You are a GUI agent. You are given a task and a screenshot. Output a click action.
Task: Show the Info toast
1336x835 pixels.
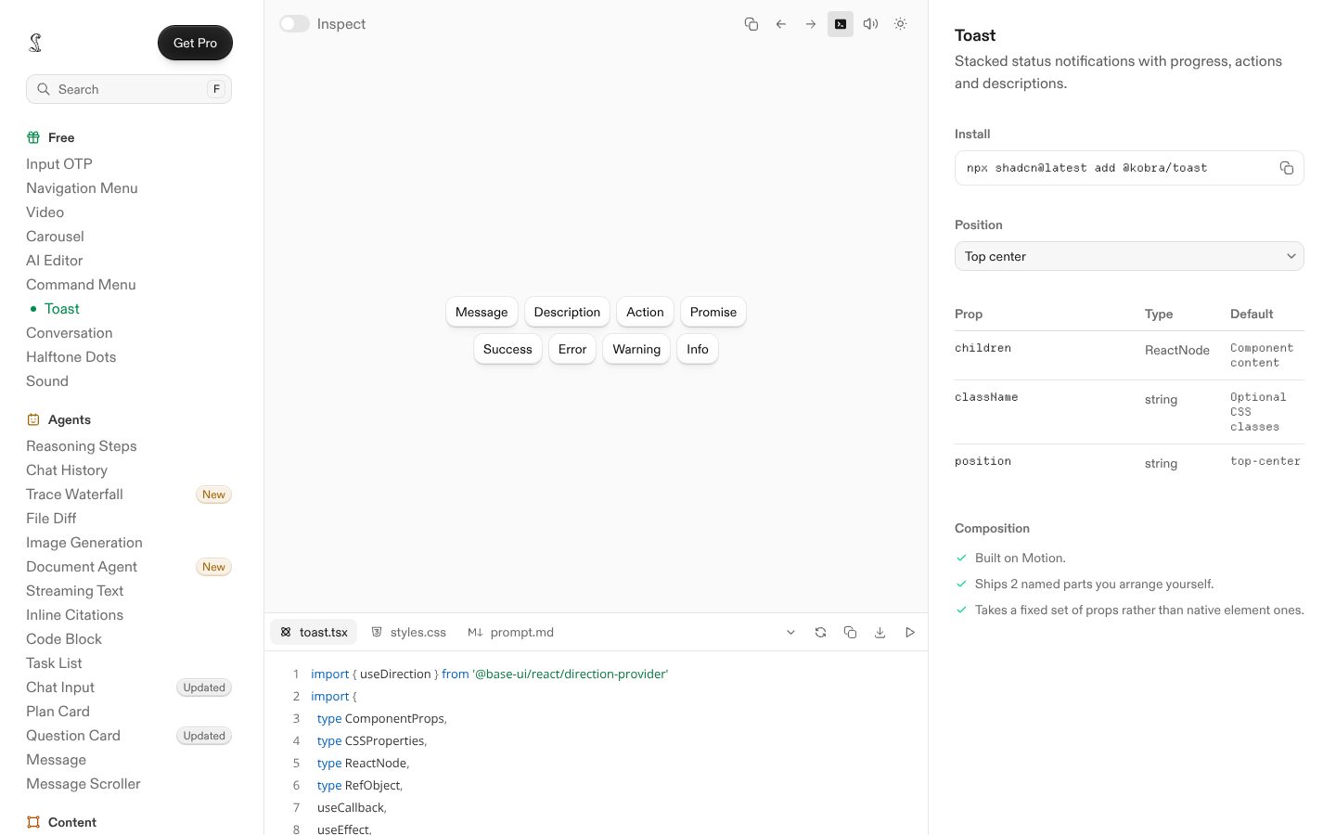698,349
